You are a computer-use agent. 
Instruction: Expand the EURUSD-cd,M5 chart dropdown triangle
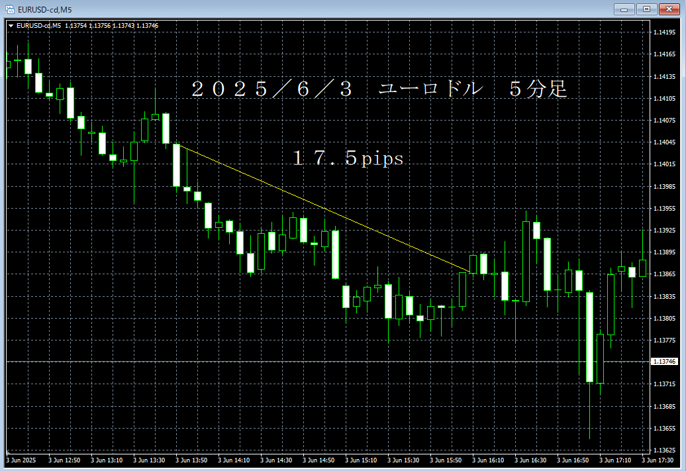coord(11,26)
